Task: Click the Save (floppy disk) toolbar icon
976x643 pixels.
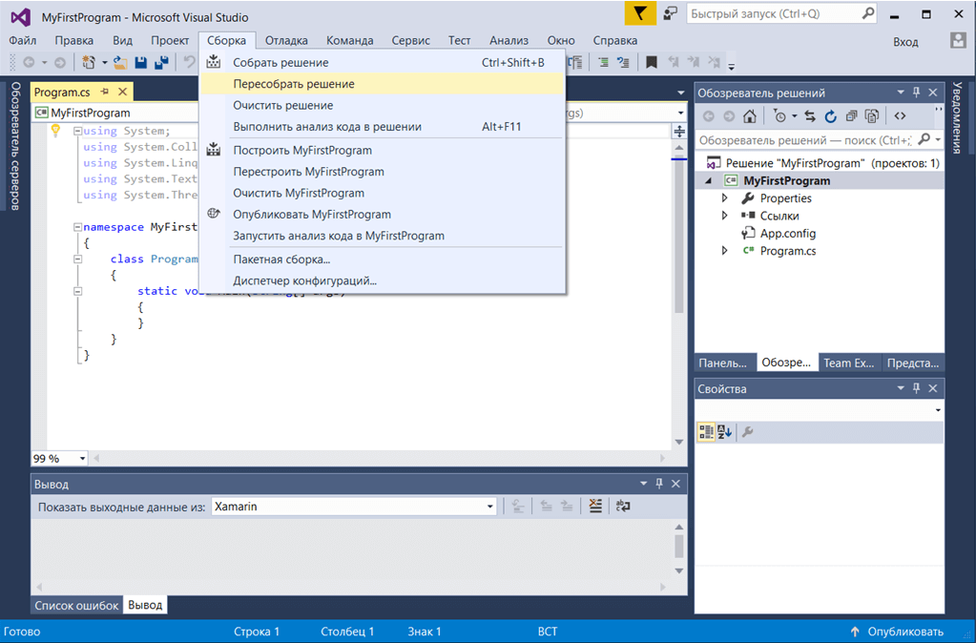Action: coord(140,62)
